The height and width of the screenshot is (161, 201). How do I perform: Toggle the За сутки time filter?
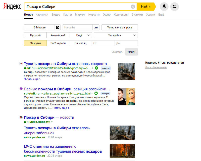(x=35, y=43)
